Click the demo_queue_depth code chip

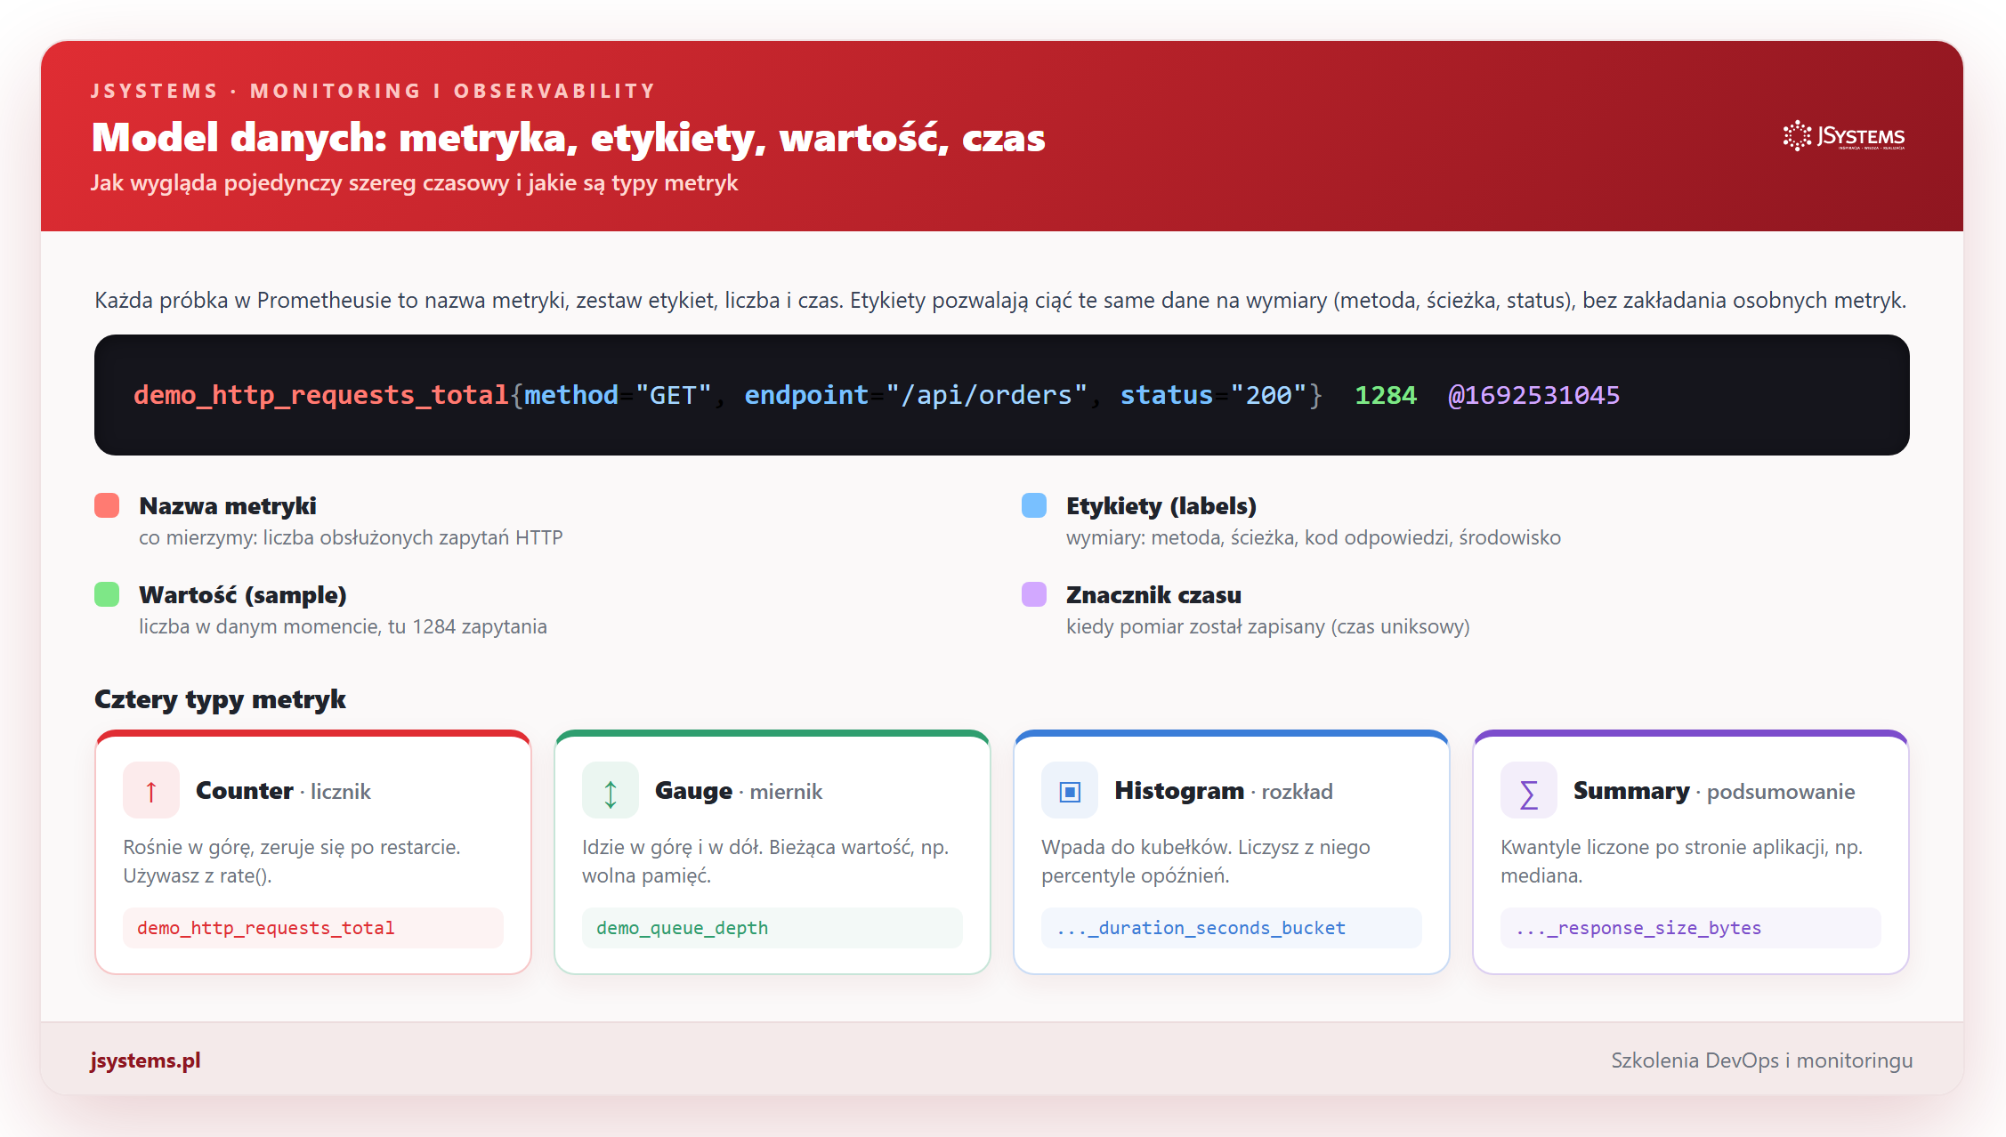pos(772,928)
